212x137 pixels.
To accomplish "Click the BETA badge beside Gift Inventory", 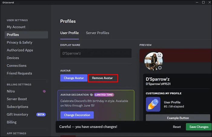I will pyautogui.click(x=41, y=115).
